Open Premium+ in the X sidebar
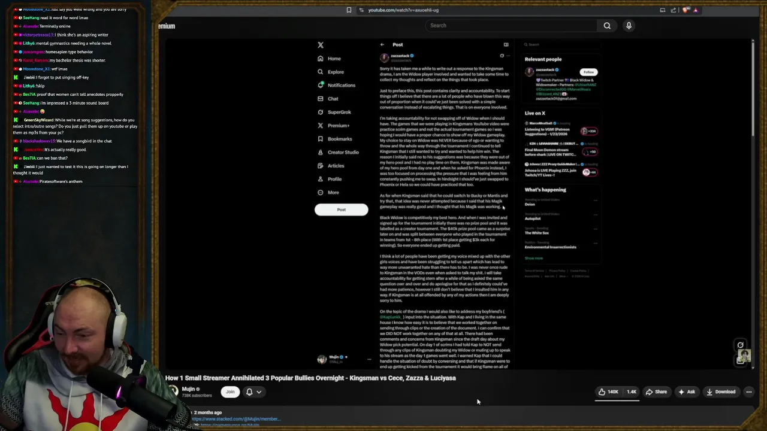This screenshot has width=767, height=431. point(333,126)
